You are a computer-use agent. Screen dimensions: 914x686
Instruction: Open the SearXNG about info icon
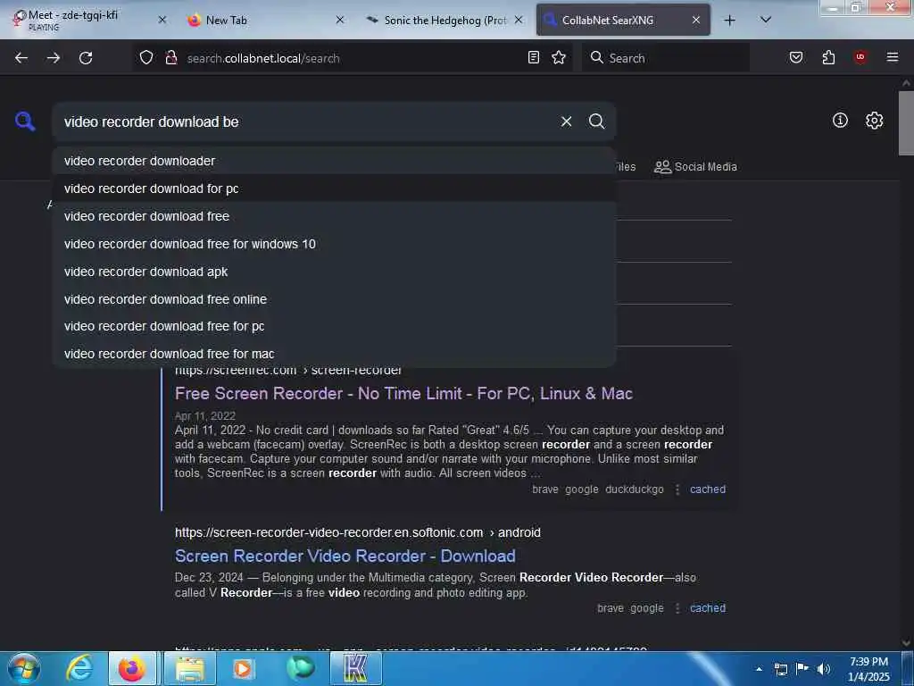(x=840, y=121)
